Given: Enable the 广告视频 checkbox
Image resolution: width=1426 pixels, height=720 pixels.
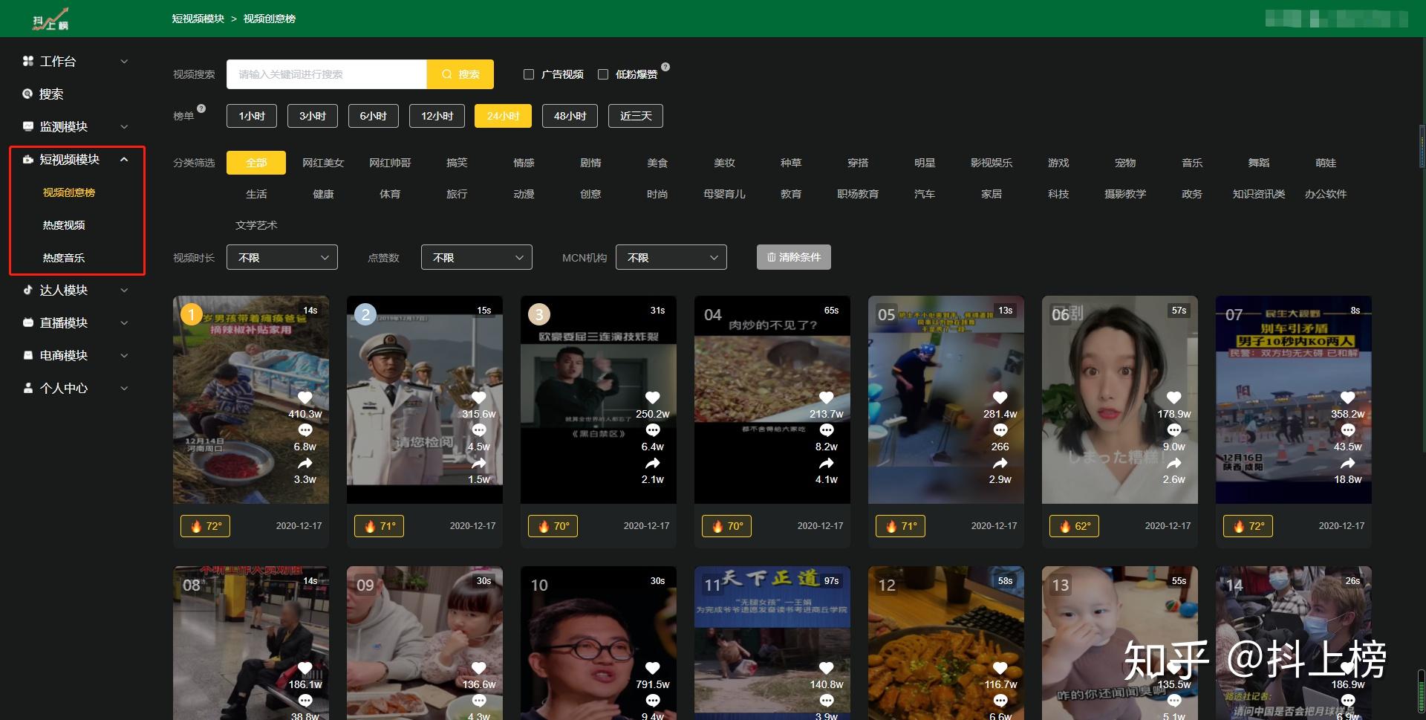Looking at the screenshot, I should (529, 74).
